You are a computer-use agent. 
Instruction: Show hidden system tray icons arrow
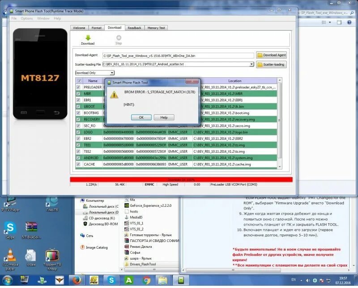[x=301, y=280]
